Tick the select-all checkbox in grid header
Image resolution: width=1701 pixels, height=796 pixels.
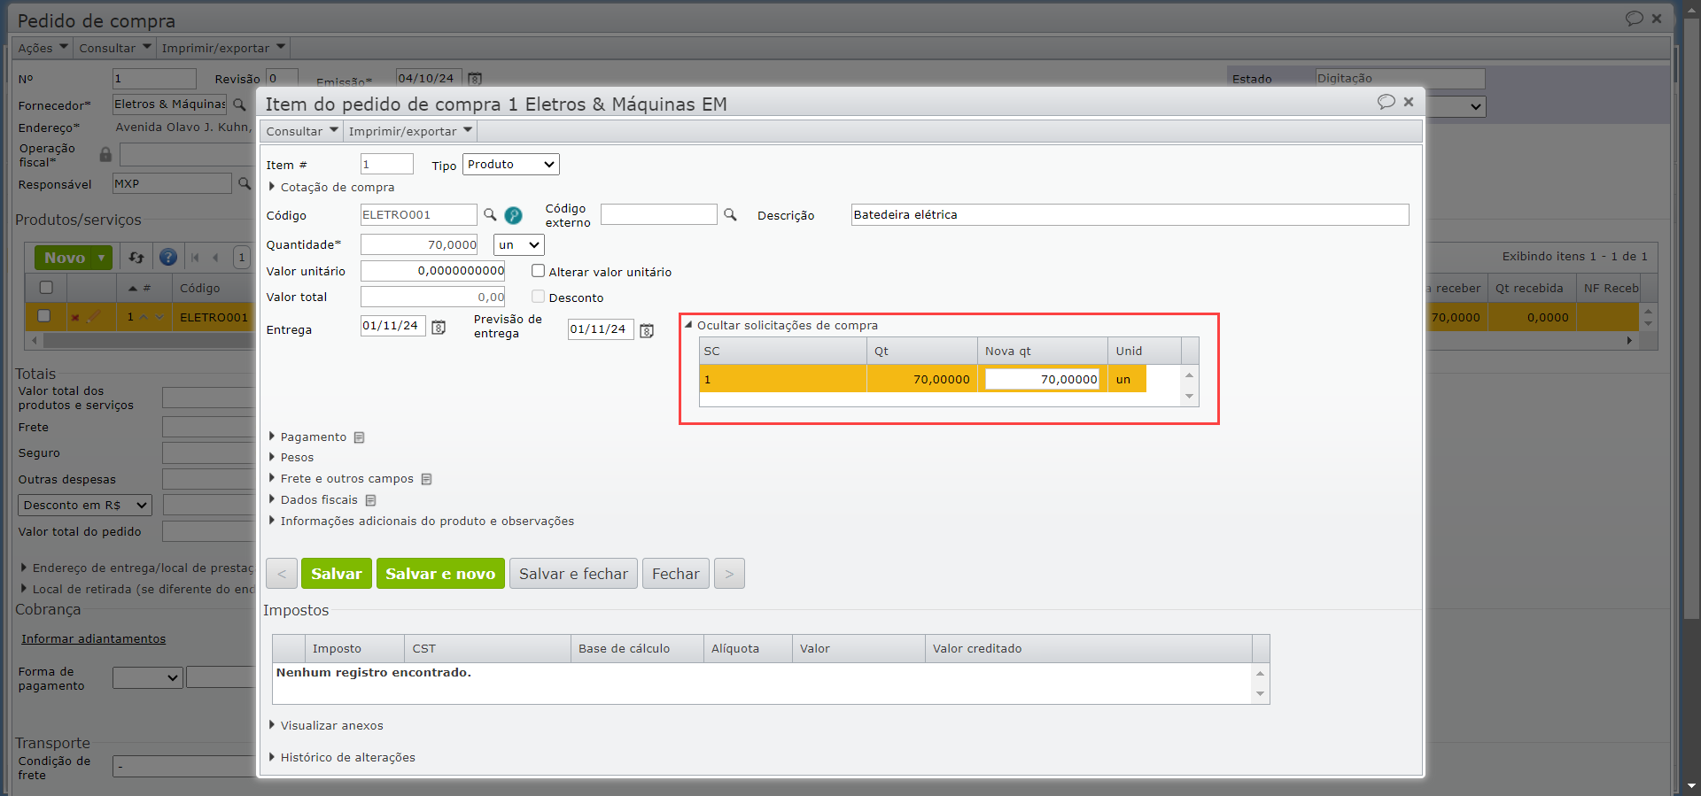tap(46, 288)
